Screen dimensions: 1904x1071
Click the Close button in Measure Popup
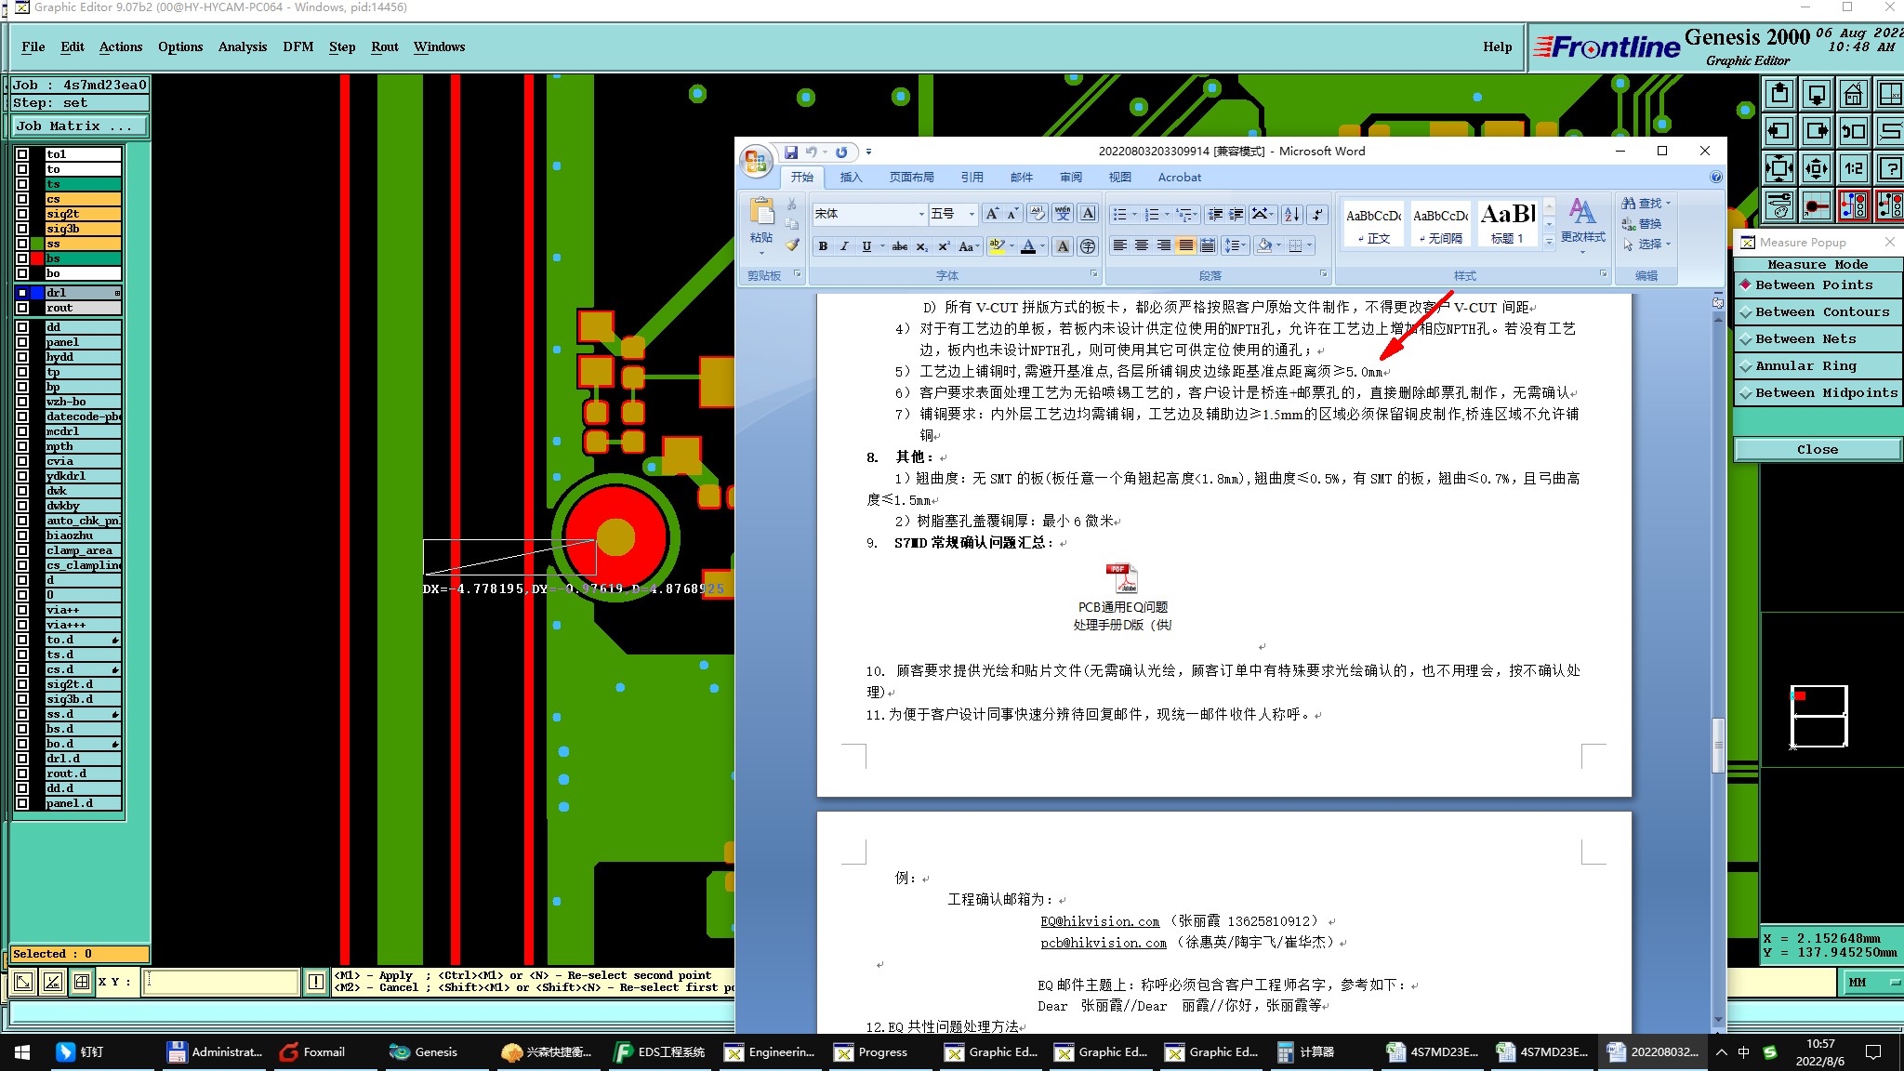tap(1817, 450)
